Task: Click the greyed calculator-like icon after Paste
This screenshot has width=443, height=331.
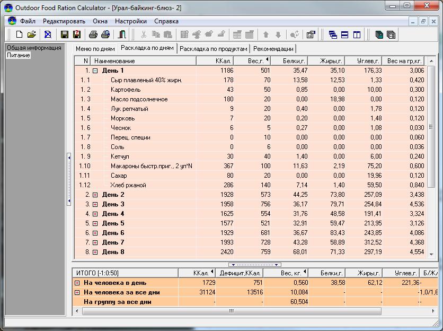Action: pyautogui.click(x=184, y=35)
